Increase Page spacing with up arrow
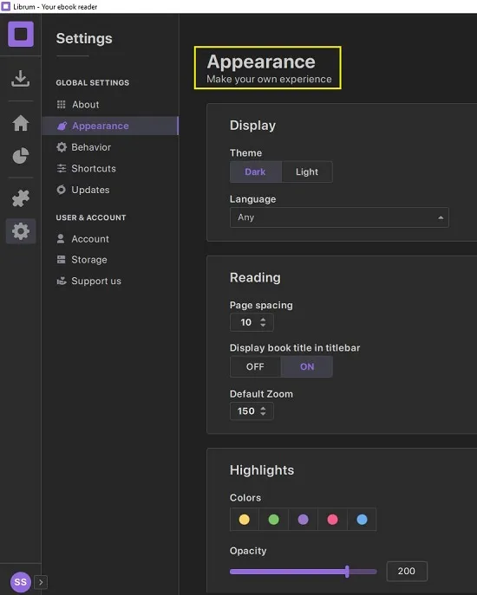 click(x=263, y=320)
